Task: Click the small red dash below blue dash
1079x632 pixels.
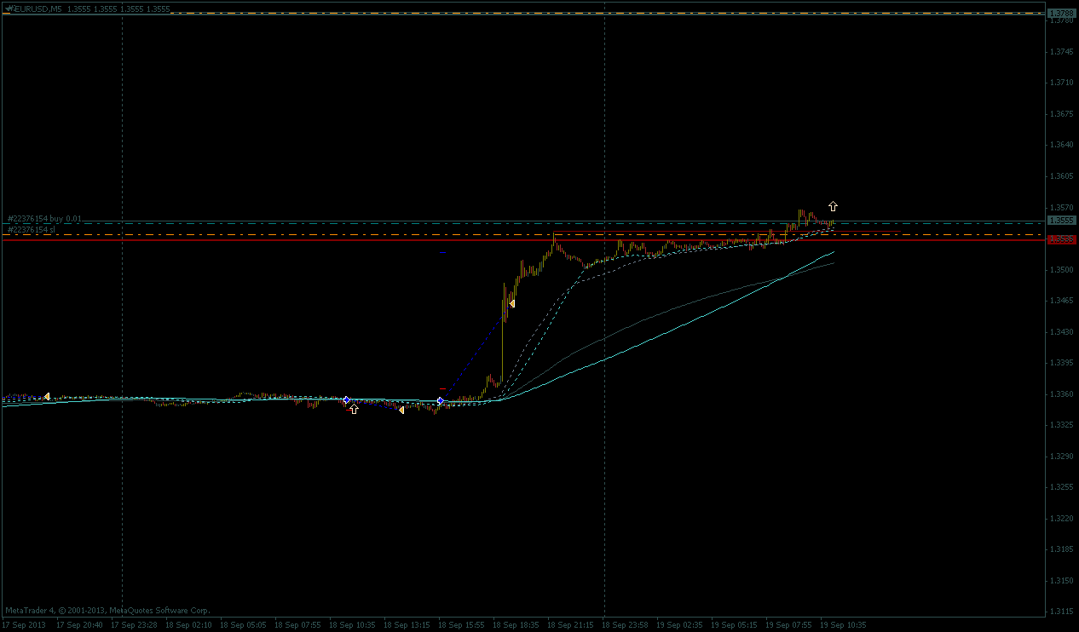Action: point(442,389)
